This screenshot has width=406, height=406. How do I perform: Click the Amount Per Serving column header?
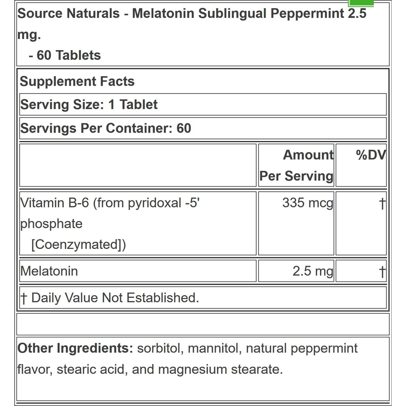pos(296,165)
